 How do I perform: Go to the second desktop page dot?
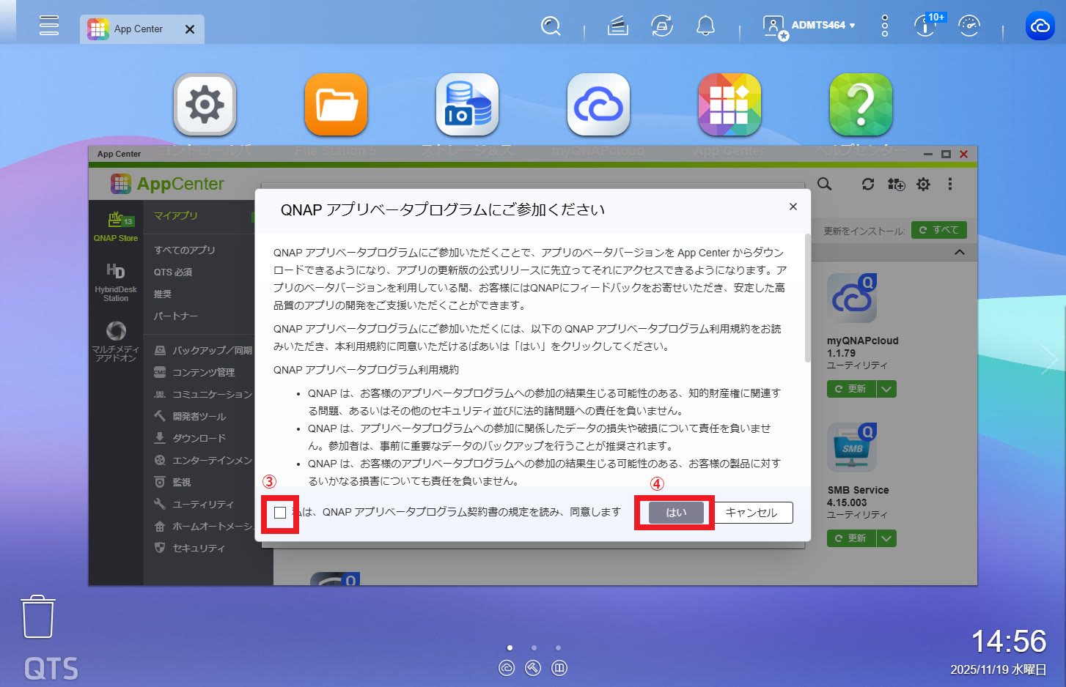click(x=534, y=647)
